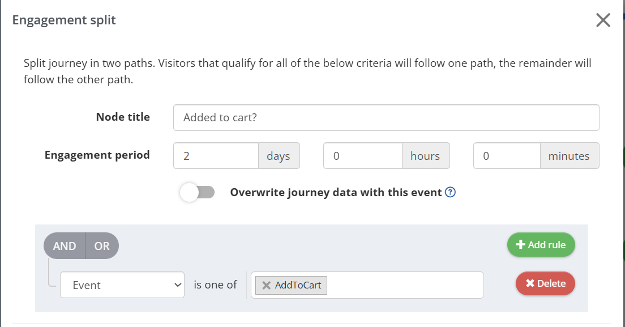This screenshot has height=327, width=625.
Task: Click the 'days' unit label
Action: pyautogui.click(x=279, y=155)
